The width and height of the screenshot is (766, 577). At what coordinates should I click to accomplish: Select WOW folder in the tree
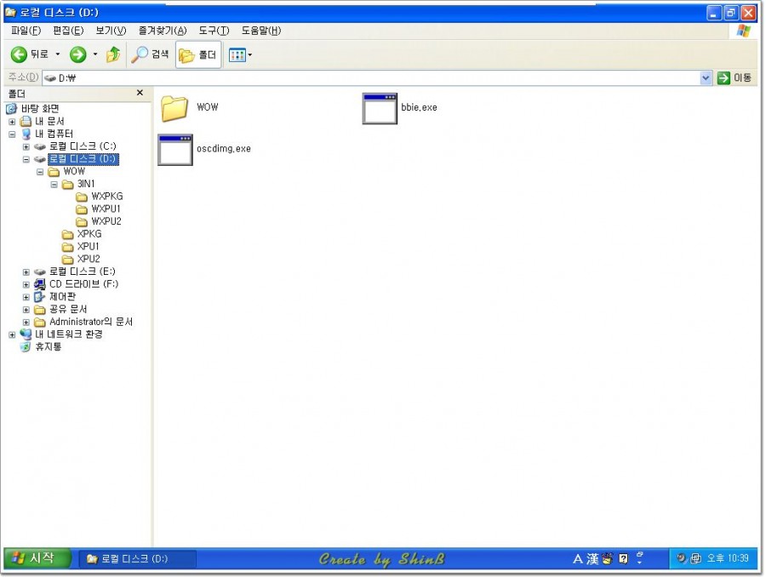click(x=74, y=172)
